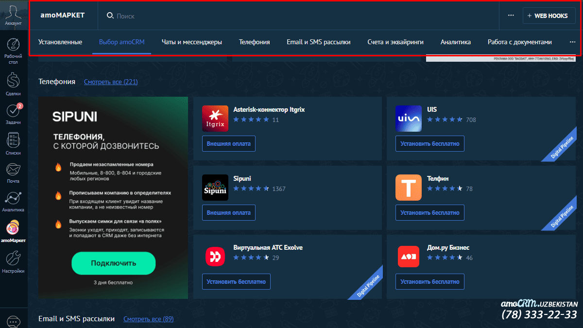The image size is (583, 328).
Task: Switch to the Выбор amoCRM tab
Action: pyautogui.click(x=122, y=42)
